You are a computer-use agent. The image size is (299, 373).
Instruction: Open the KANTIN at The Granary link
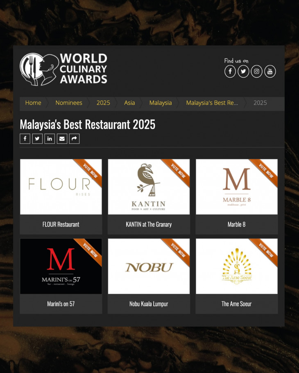[x=149, y=224]
